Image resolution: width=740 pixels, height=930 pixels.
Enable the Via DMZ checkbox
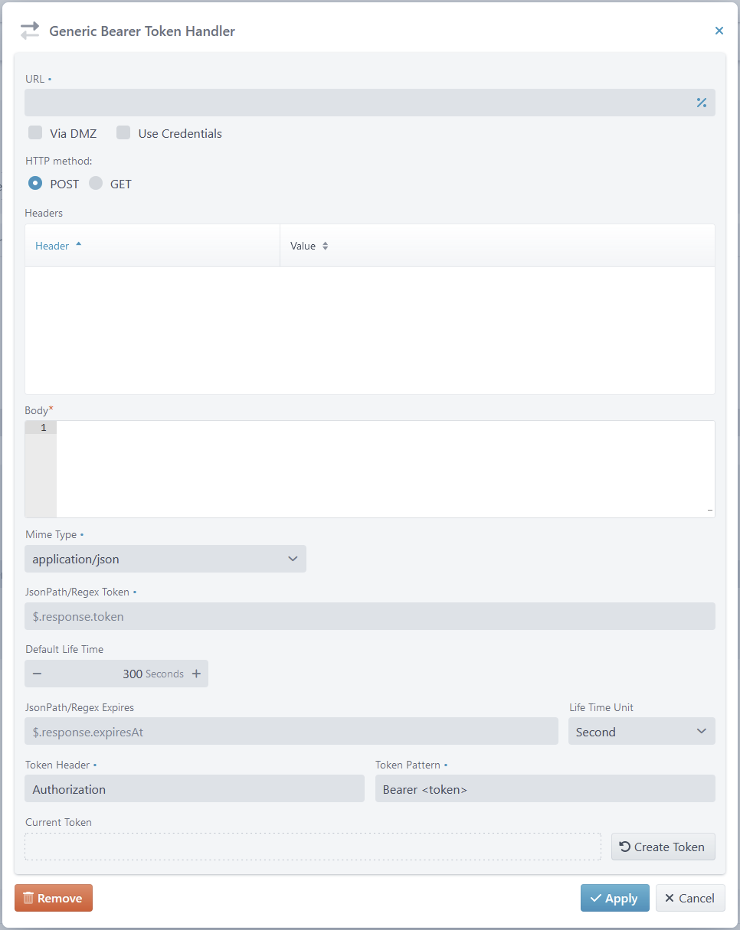point(35,132)
